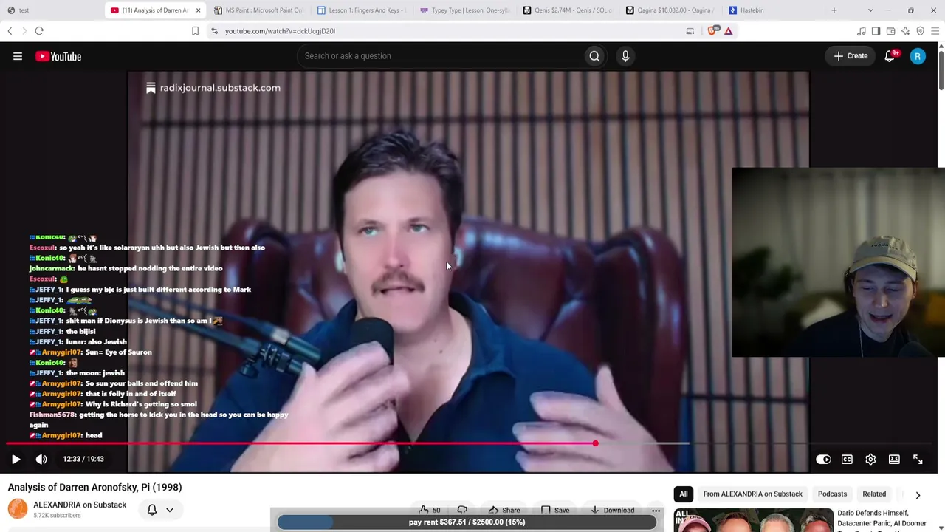
Task: Switch to the 'test' browser tab
Action: tap(52, 10)
